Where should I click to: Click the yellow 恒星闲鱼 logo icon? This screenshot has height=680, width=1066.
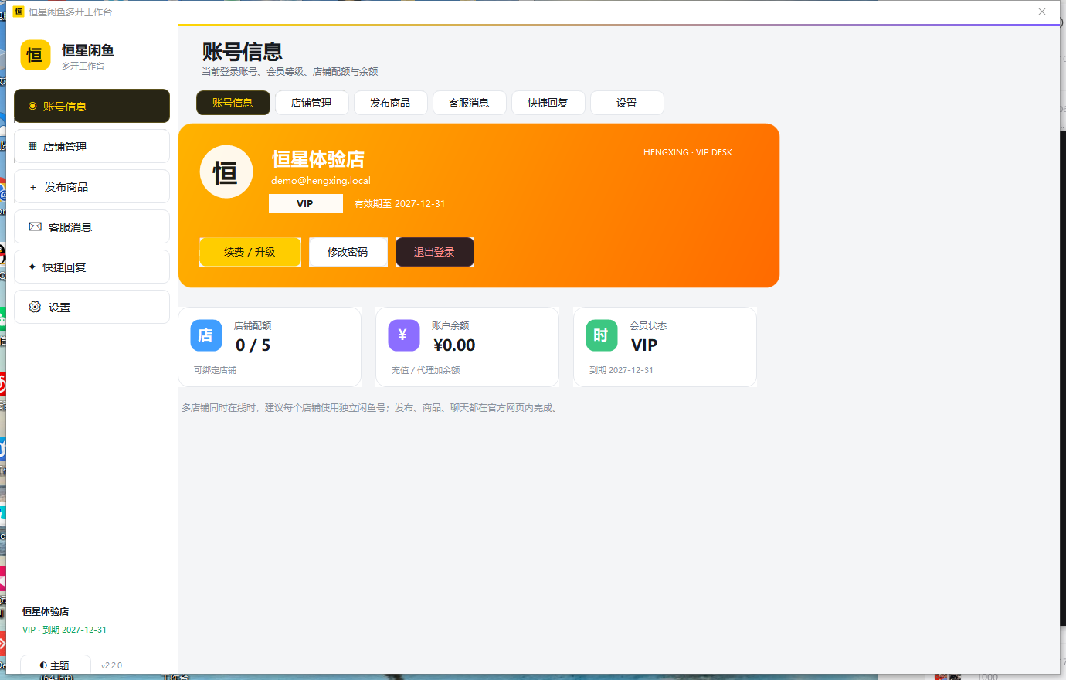tap(36, 55)
